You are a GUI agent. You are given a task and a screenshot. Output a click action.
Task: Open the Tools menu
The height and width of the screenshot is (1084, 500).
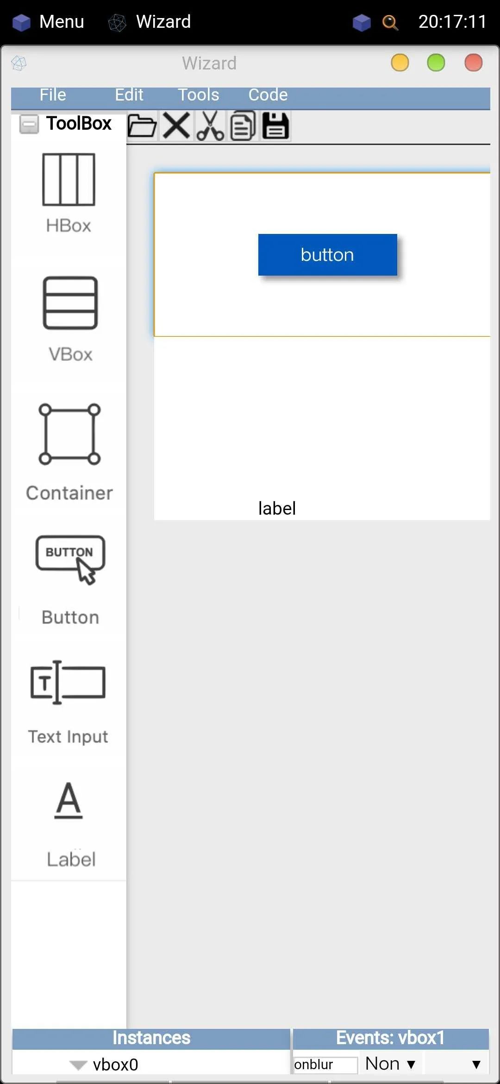198,95
